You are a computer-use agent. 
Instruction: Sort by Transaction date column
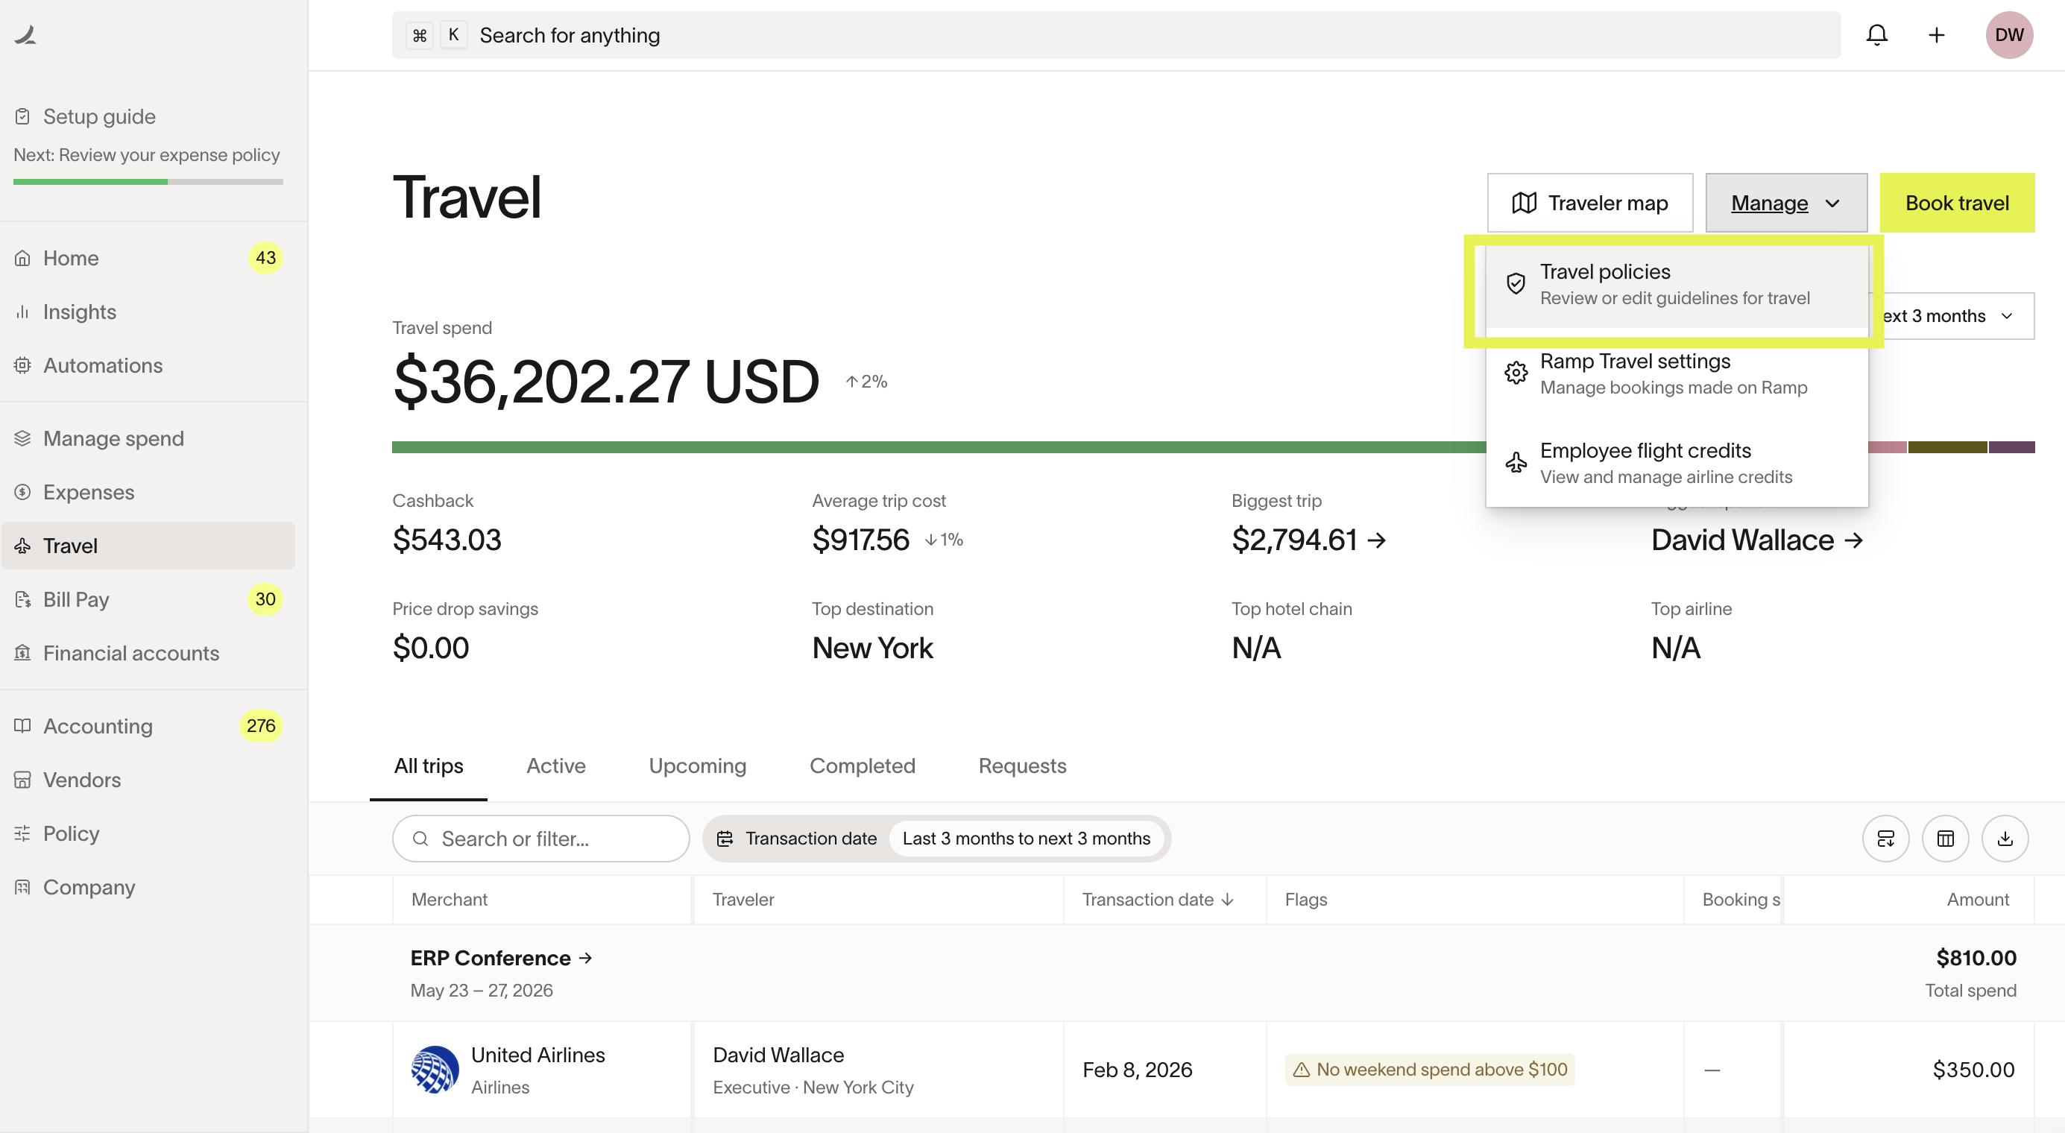[1157, 899]
